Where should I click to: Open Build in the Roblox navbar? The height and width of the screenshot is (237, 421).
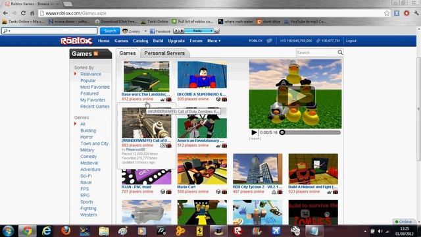pyautogui.click(x=158, y=41)
